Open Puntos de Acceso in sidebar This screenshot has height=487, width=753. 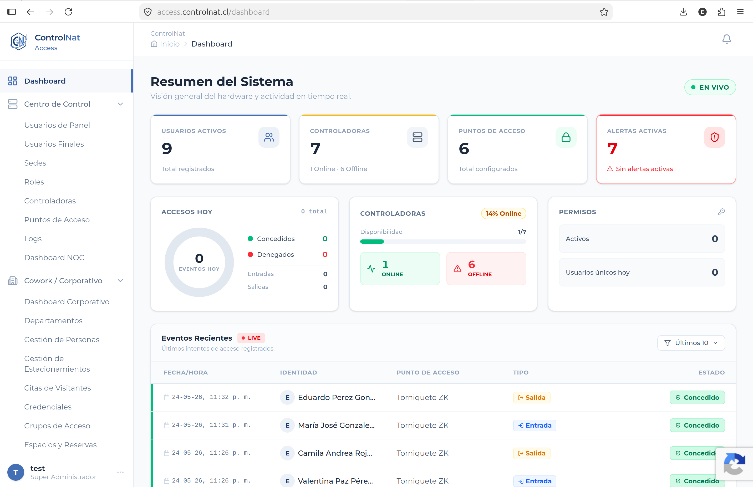pos(57,220)
